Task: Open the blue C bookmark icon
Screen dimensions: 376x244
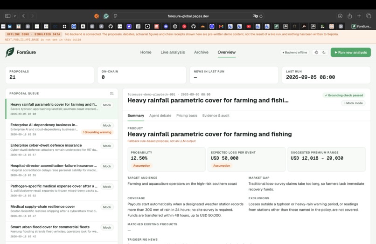Action: [x=74, y=27]
